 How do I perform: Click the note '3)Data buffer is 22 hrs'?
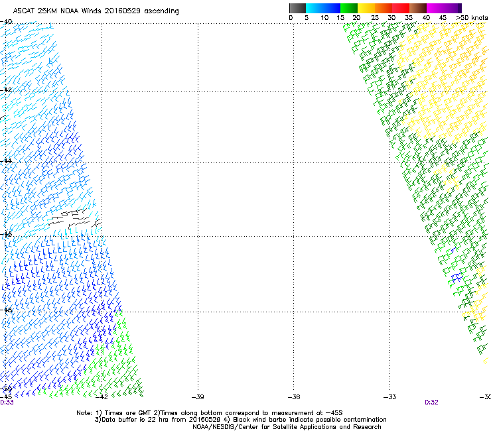240,420
